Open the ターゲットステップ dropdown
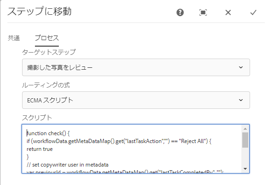The image size is (268, 185). tap(136, 67)
